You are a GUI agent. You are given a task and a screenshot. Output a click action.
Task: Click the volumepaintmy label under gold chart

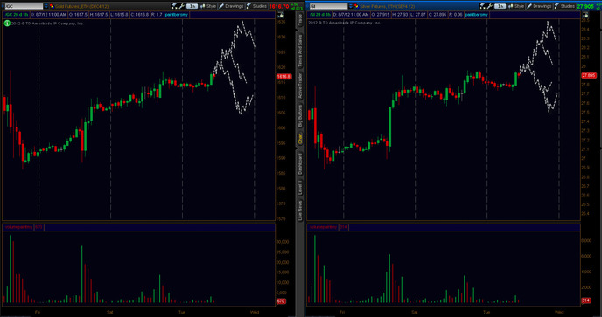pyautogui.click(x=18, y=227)
